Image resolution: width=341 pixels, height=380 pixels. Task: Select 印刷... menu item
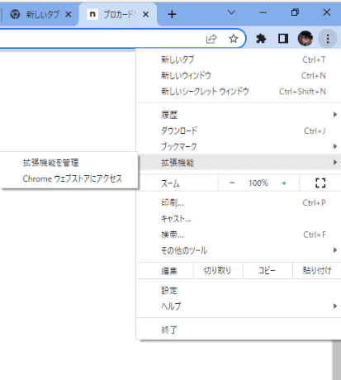coord(239,203)
